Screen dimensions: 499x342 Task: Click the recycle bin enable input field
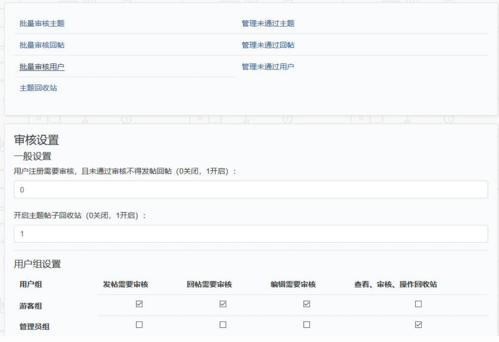tap(251, 234)
